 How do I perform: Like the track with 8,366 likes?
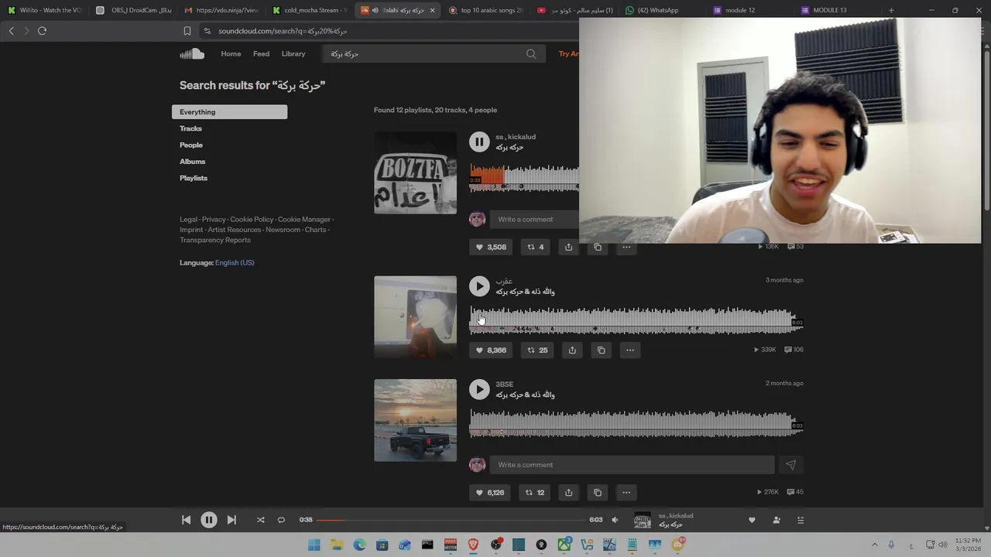(x=491, y=350)
